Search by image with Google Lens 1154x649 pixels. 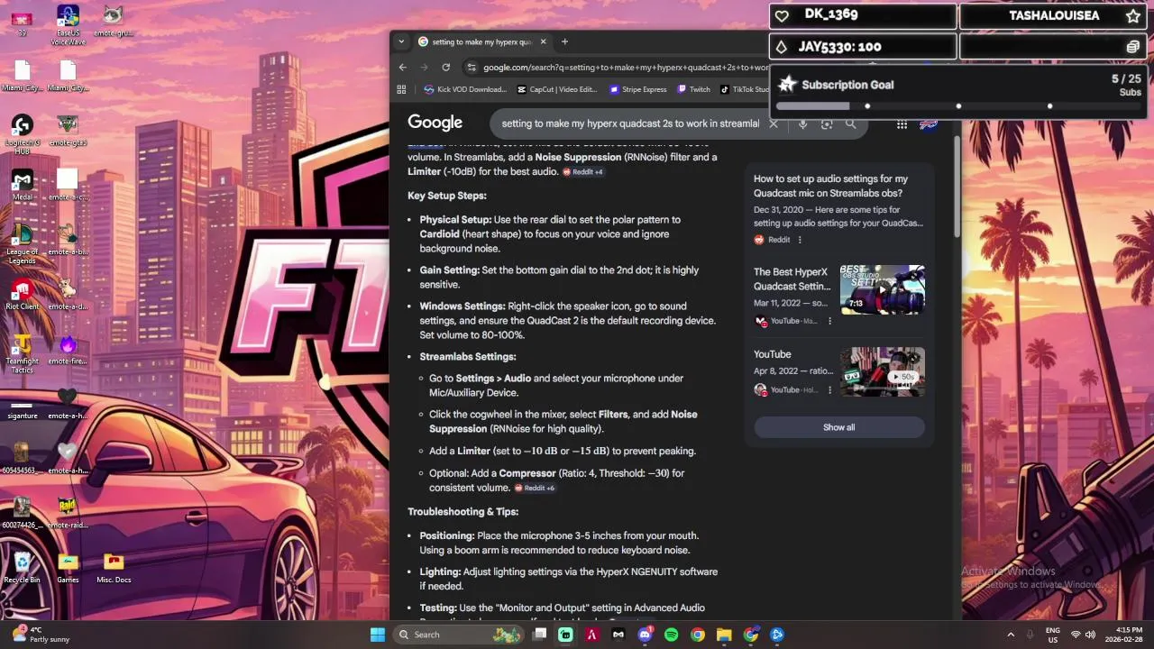coord(827,123)
